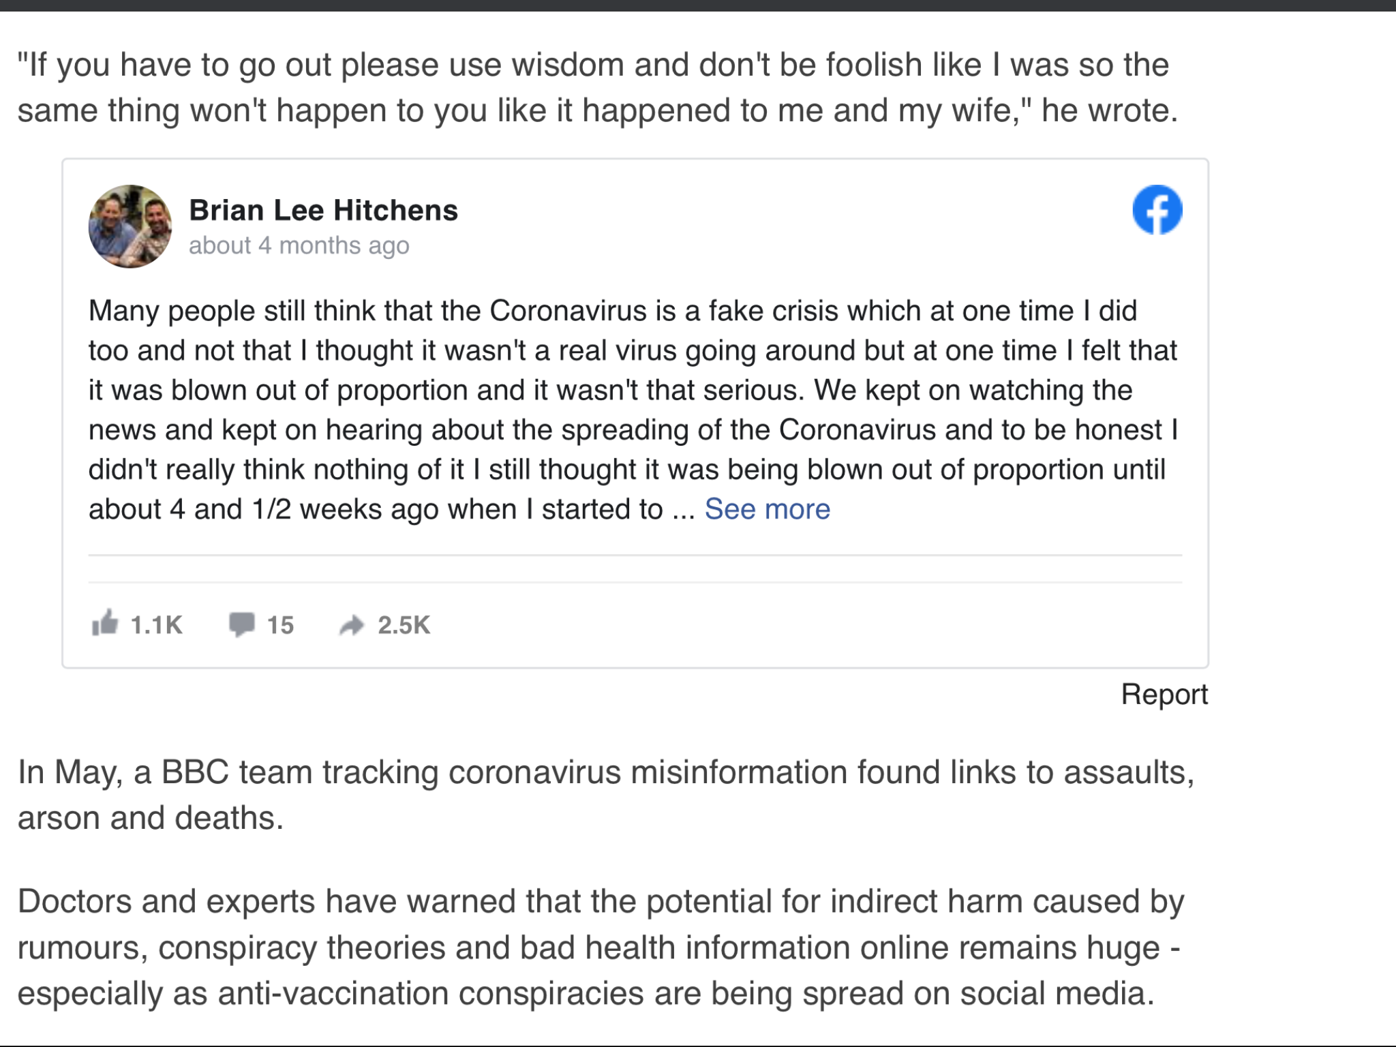Click the quote paragraph beginning 'If you have'
This screenshot has height=1047, width=1396.
[597, 87]
